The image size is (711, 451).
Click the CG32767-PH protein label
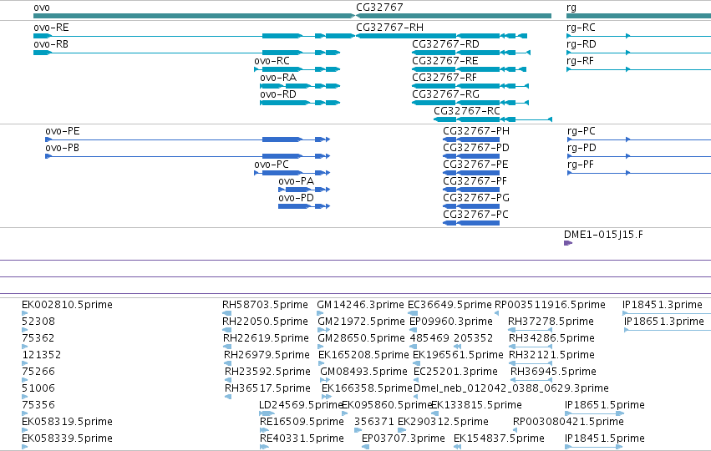(x=476, y=131)
